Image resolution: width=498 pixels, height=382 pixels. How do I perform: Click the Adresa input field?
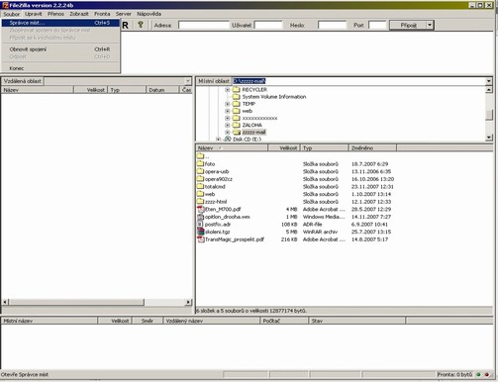point(204,25)
